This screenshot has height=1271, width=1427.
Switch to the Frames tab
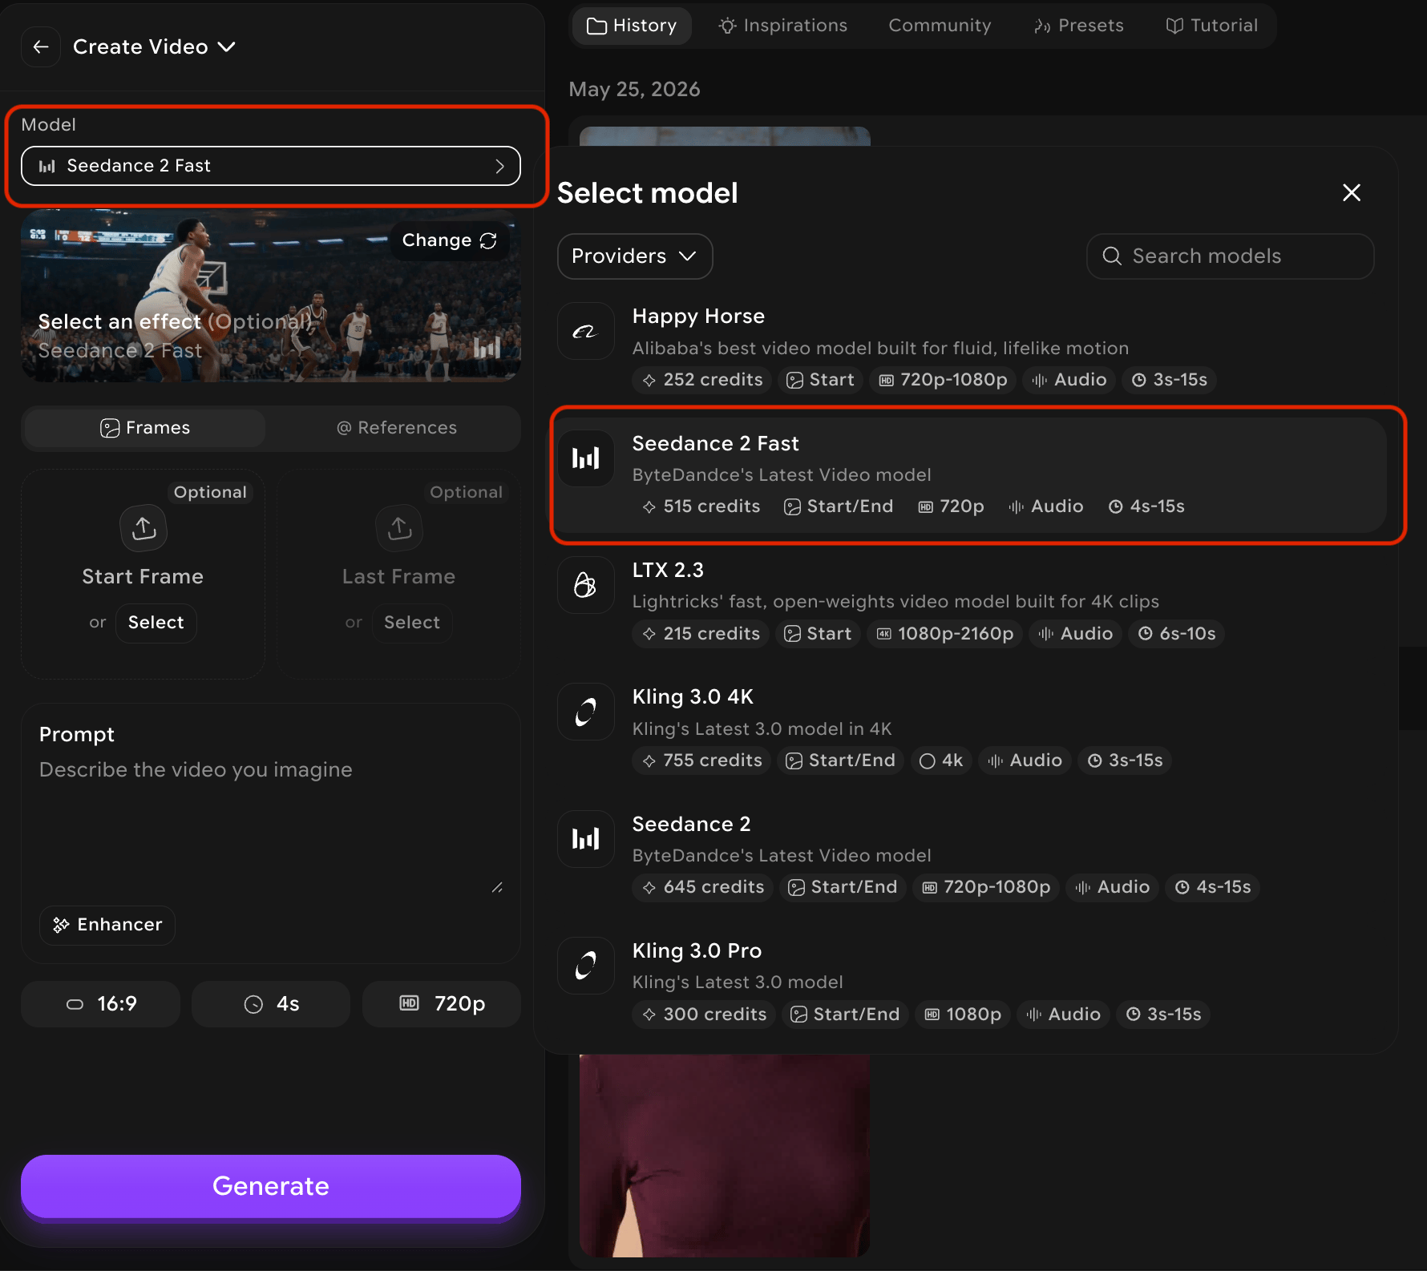tap(145, 428)
